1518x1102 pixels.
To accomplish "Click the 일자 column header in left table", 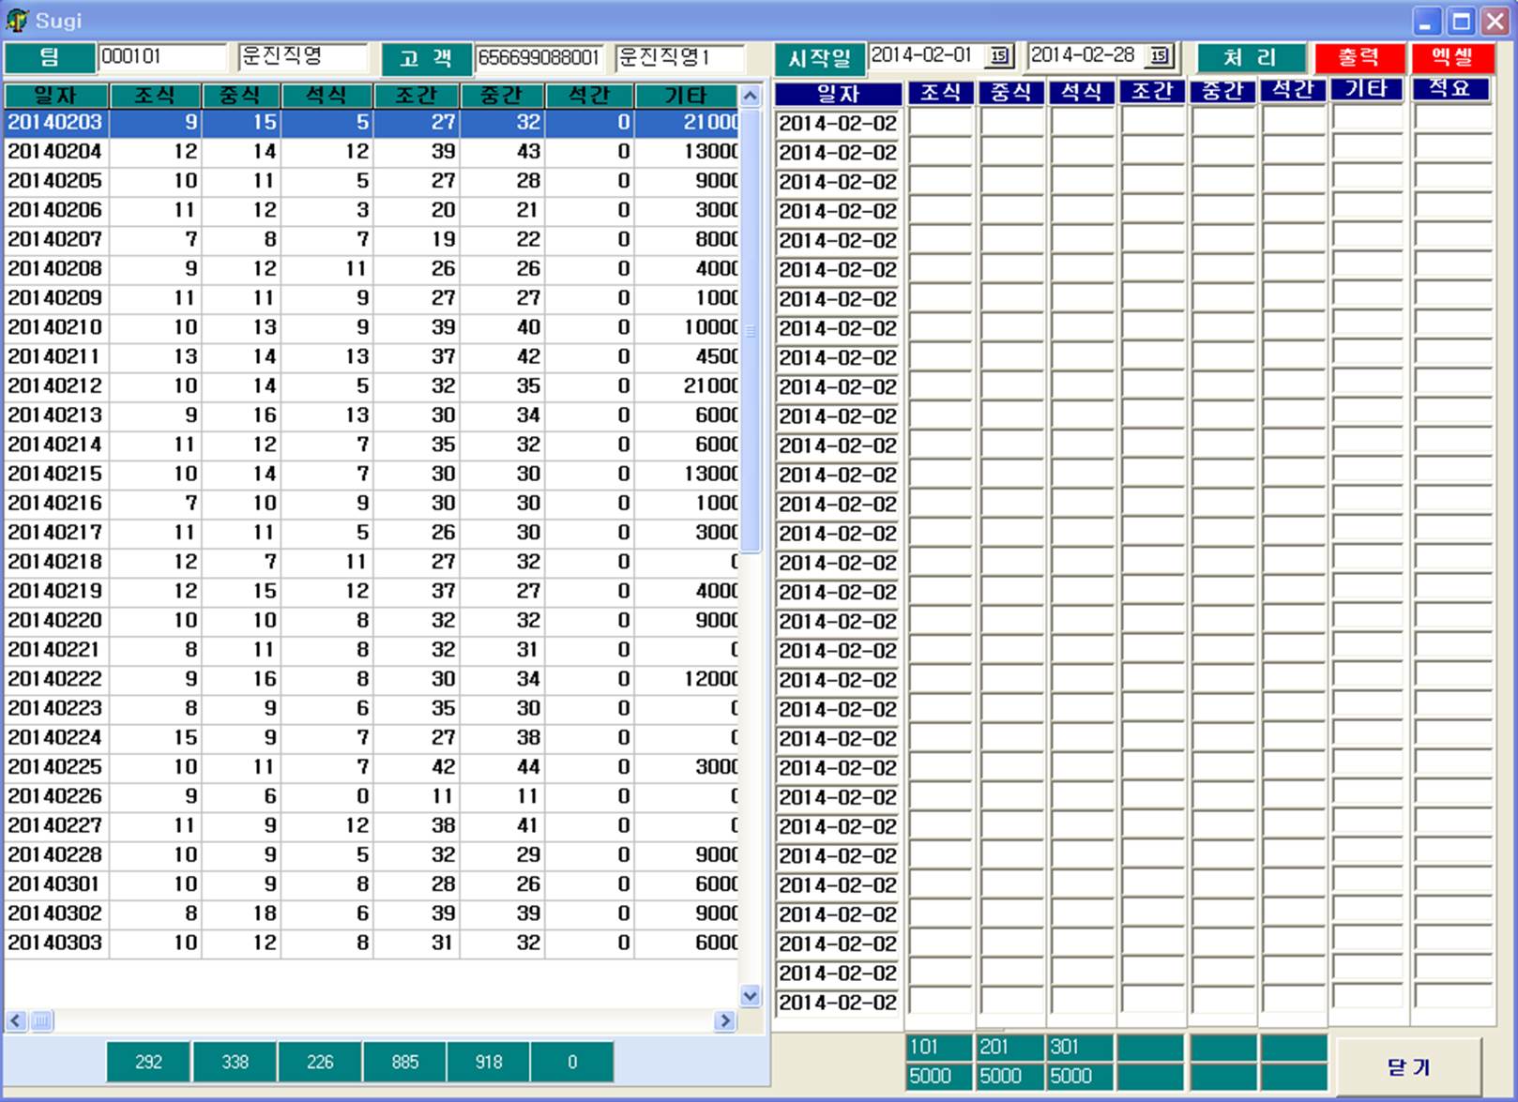I will (56, 96).
